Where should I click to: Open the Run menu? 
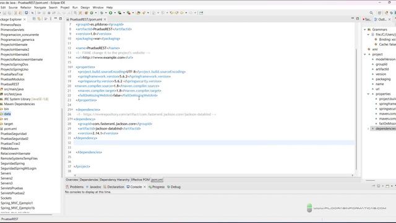click(x=75, y=7)
